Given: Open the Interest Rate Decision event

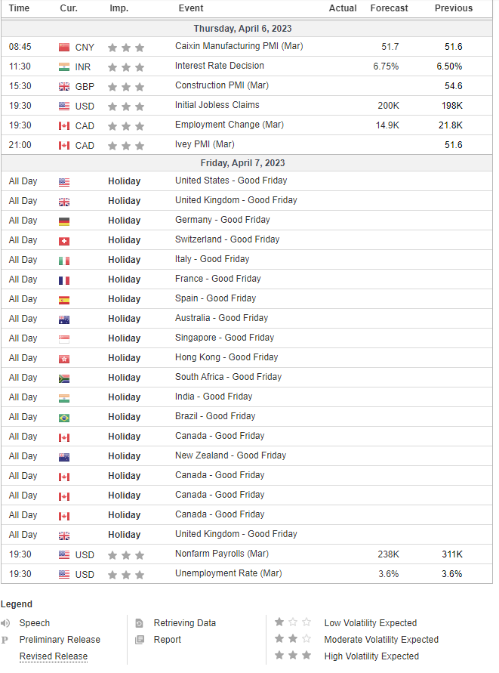Looking at the screenshot, I should (220, 66).
